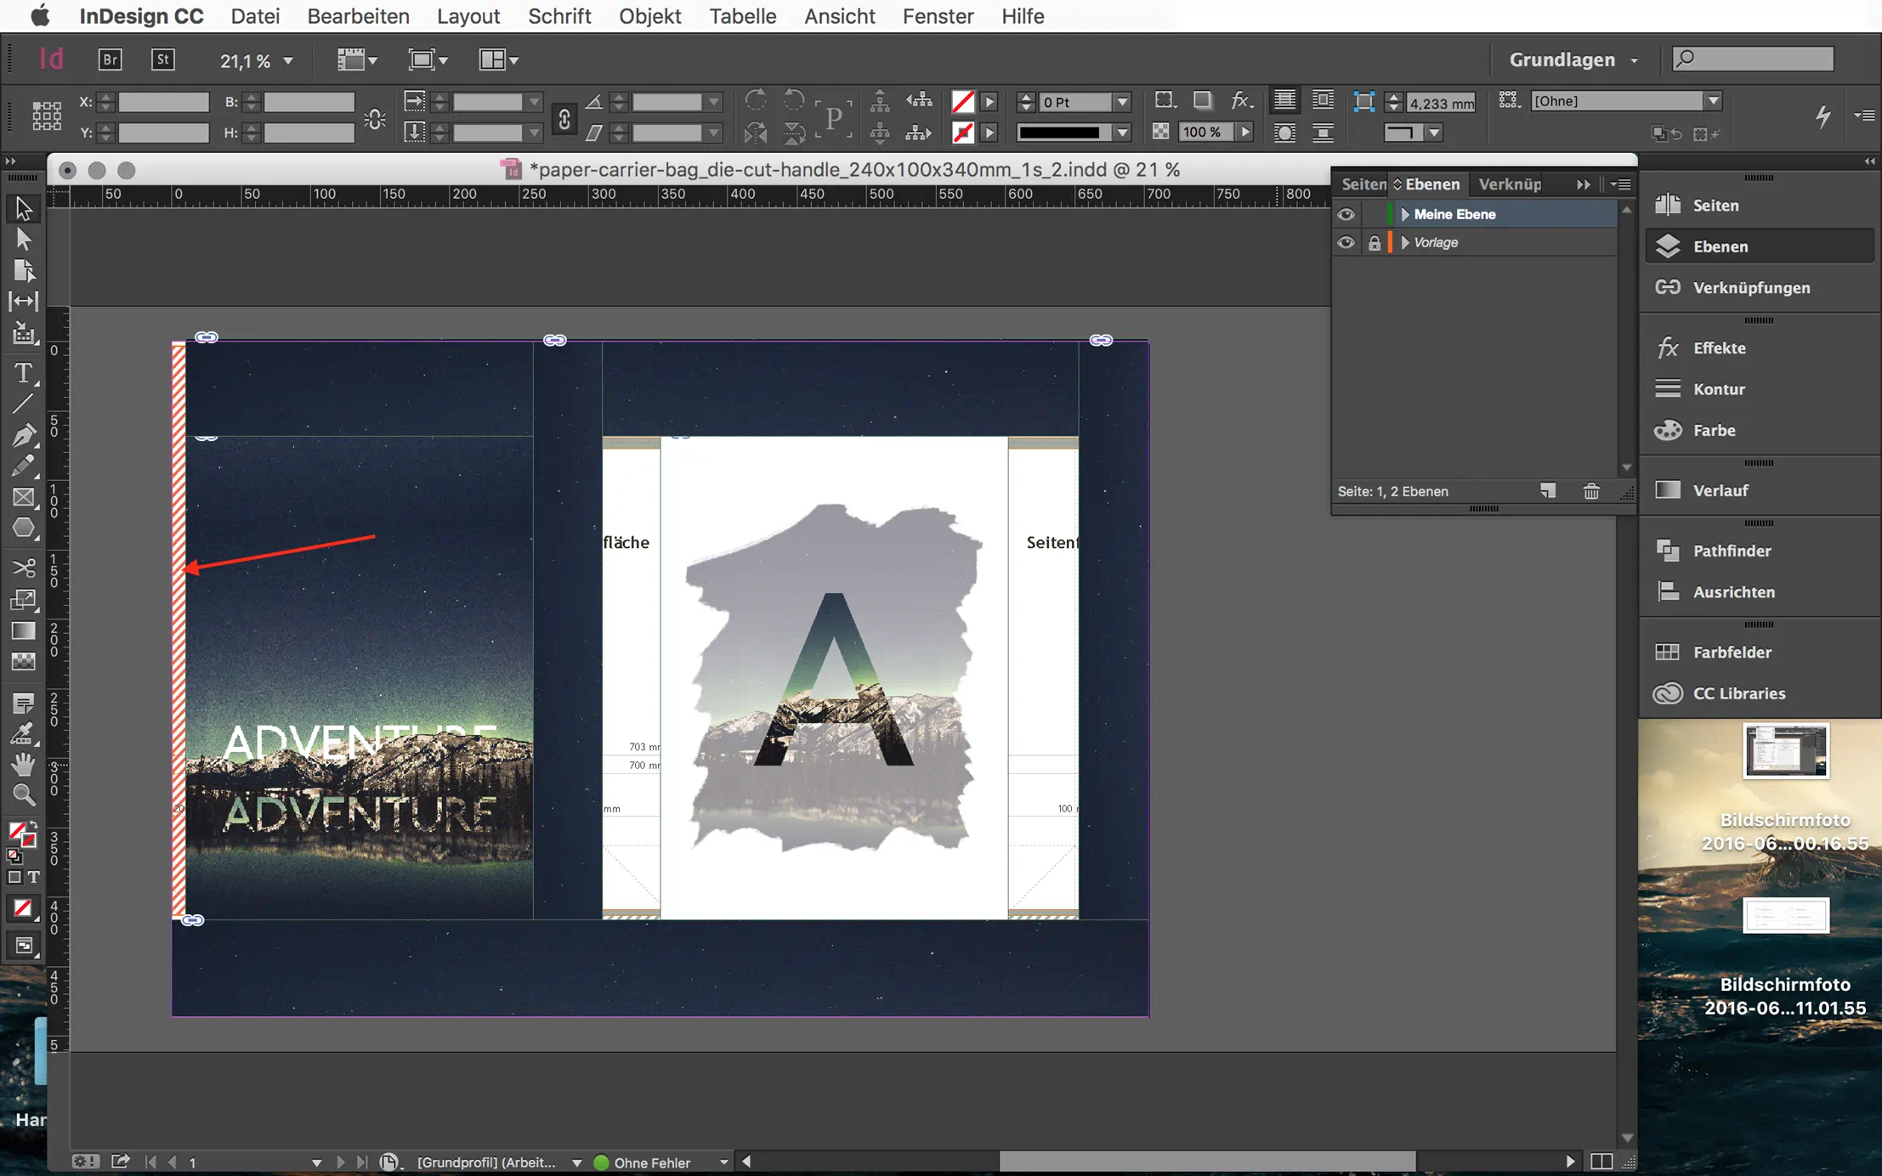
Task: Select the Zoom tool in toolbox
Action: point(23,795)
